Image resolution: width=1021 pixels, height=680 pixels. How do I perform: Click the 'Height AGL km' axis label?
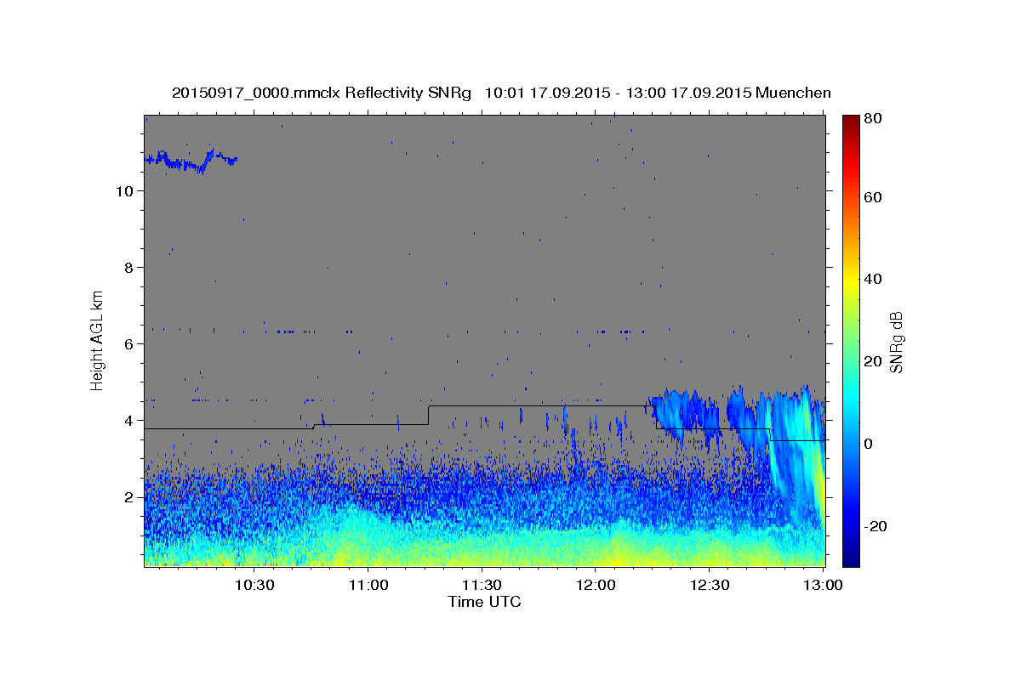pyautogui.click(x=98, y=341)
